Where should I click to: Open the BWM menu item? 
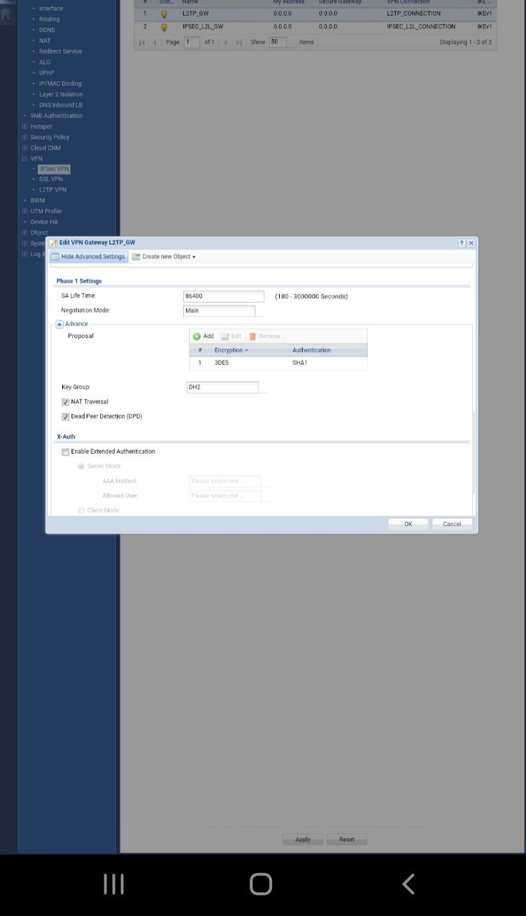click(37, 200)
